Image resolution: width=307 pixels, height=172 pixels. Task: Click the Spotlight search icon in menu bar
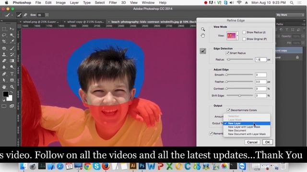tap(292, 3)
